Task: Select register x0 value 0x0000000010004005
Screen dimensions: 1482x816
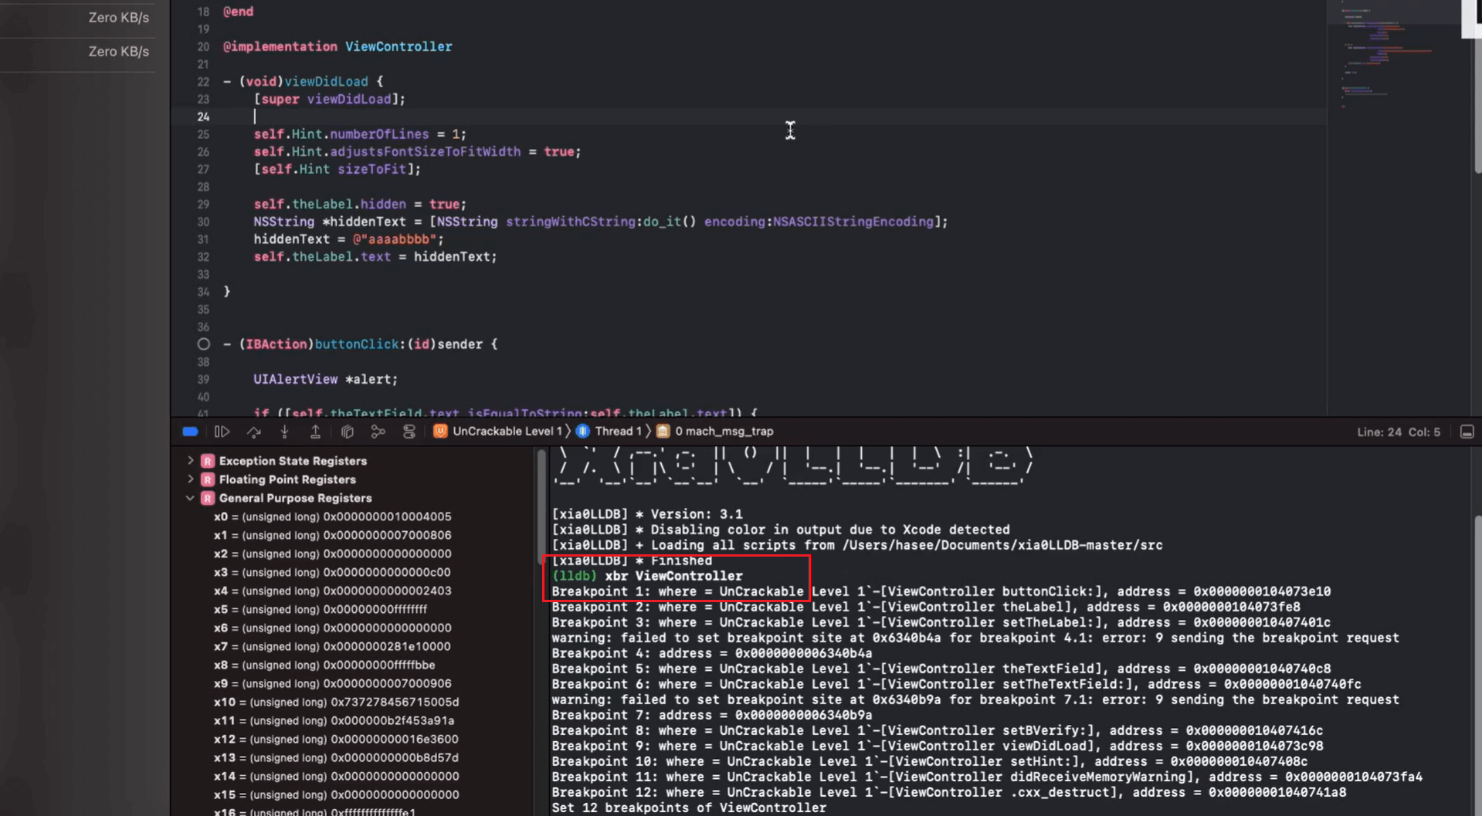Action: 387,516
